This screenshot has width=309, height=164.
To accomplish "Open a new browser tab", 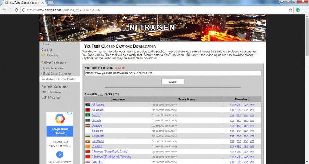I will click(x=51, y=3).
